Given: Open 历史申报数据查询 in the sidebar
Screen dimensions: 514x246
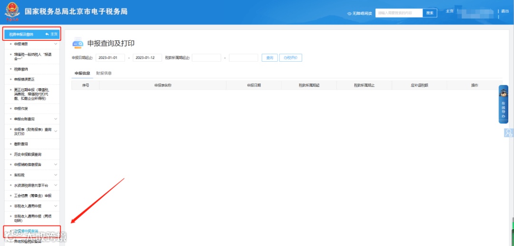Looking at the screenshot, I should click(28, 154).
